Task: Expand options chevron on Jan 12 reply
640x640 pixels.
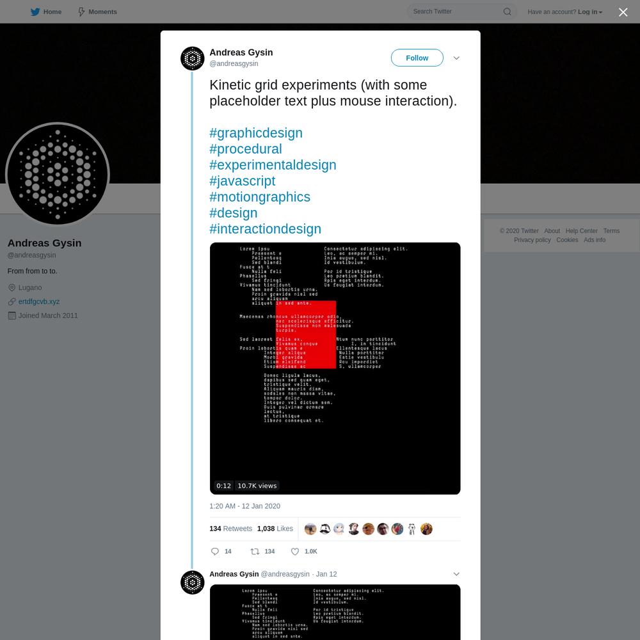Action: pos(456,574)
